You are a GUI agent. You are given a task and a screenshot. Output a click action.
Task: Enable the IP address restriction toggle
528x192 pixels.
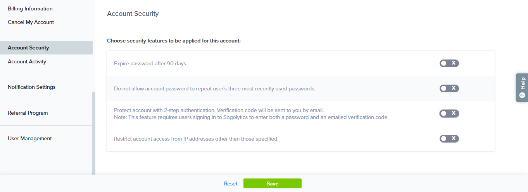coord(449,139)
